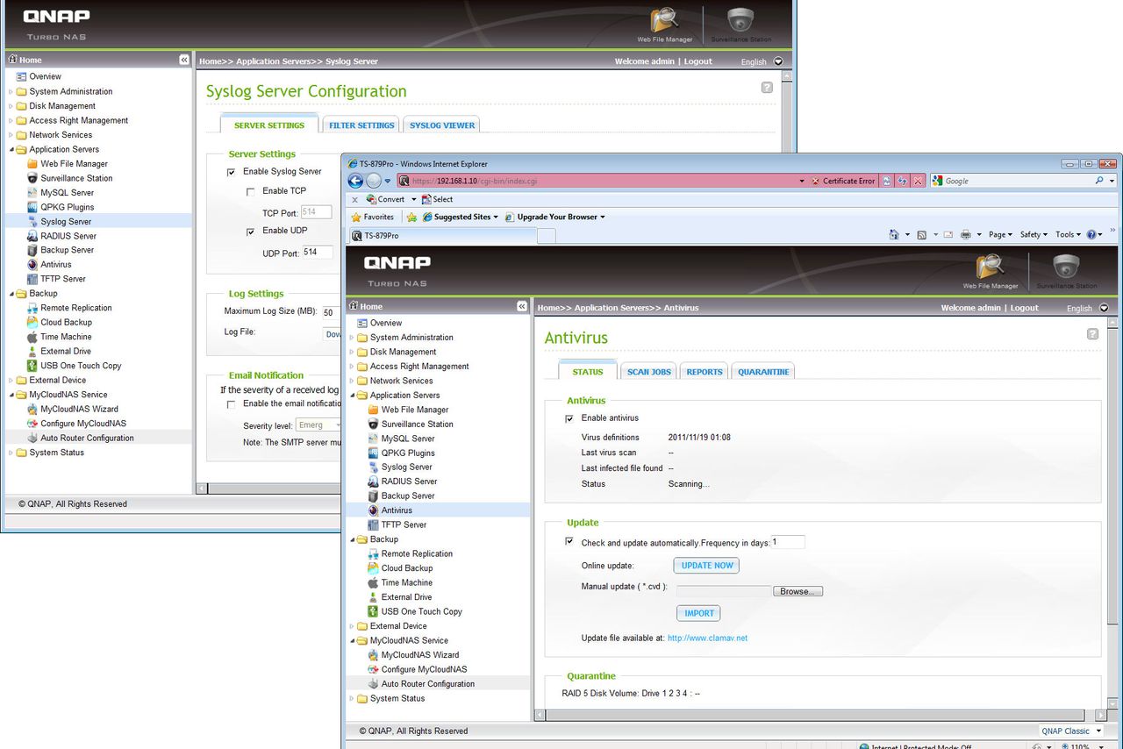
Task: Open the IE Safety menu dropdown
Action: (x=1034, y=234)
